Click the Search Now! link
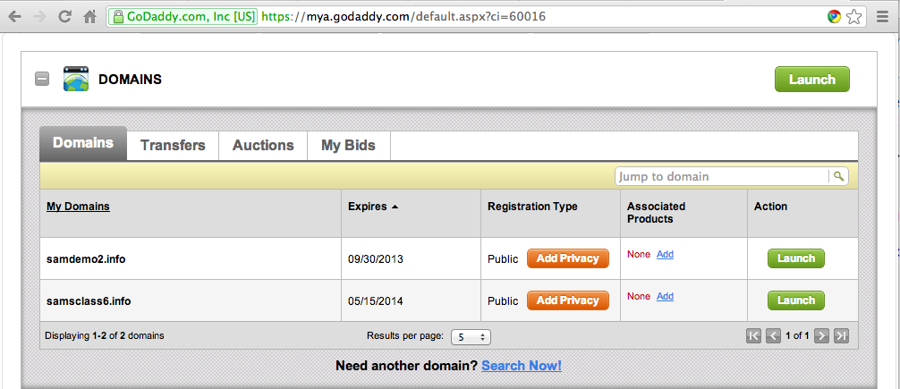 [x=522, y=366]
